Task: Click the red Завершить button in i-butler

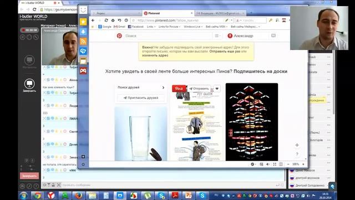Action: click(x=29, y=176)
